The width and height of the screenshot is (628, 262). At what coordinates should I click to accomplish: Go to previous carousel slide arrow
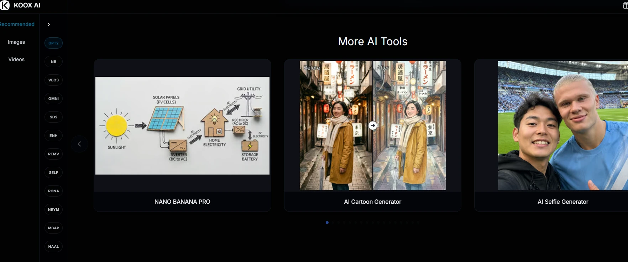click(79, 144)
